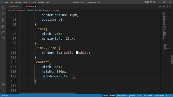Expand the samosa breadcrumb
The image size is (173, 97).
[x=11, y=10]
